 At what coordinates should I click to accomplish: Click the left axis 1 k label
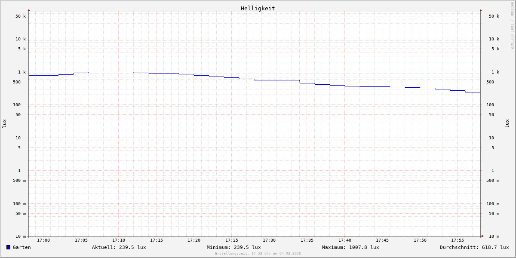pyautogui.click(x=22, y=72)
